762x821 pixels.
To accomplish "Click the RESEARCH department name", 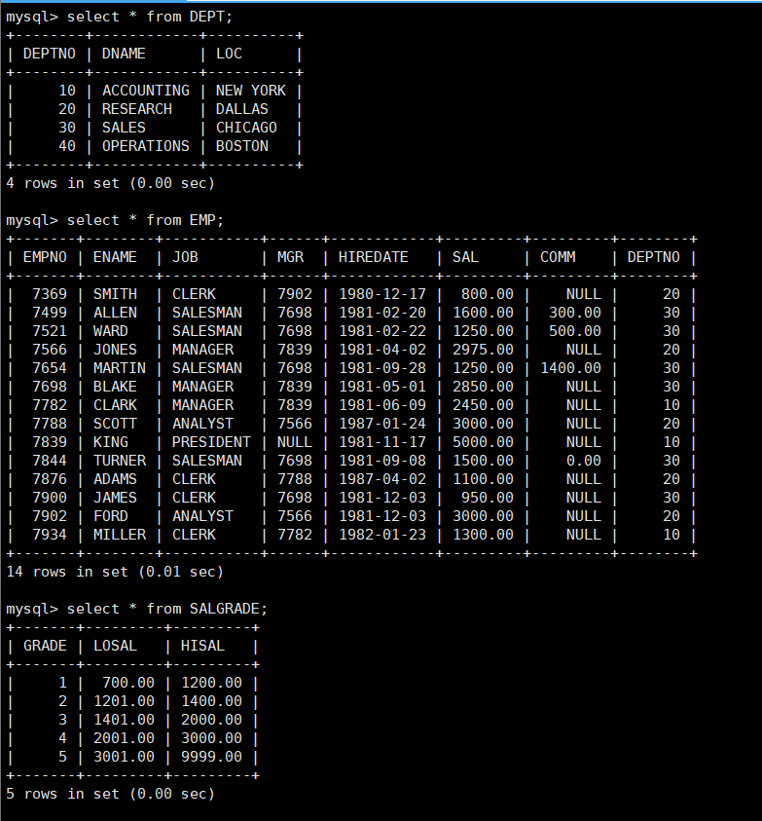I will (136, 109).
